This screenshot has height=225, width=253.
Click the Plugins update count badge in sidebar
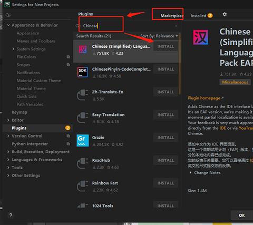68,128
